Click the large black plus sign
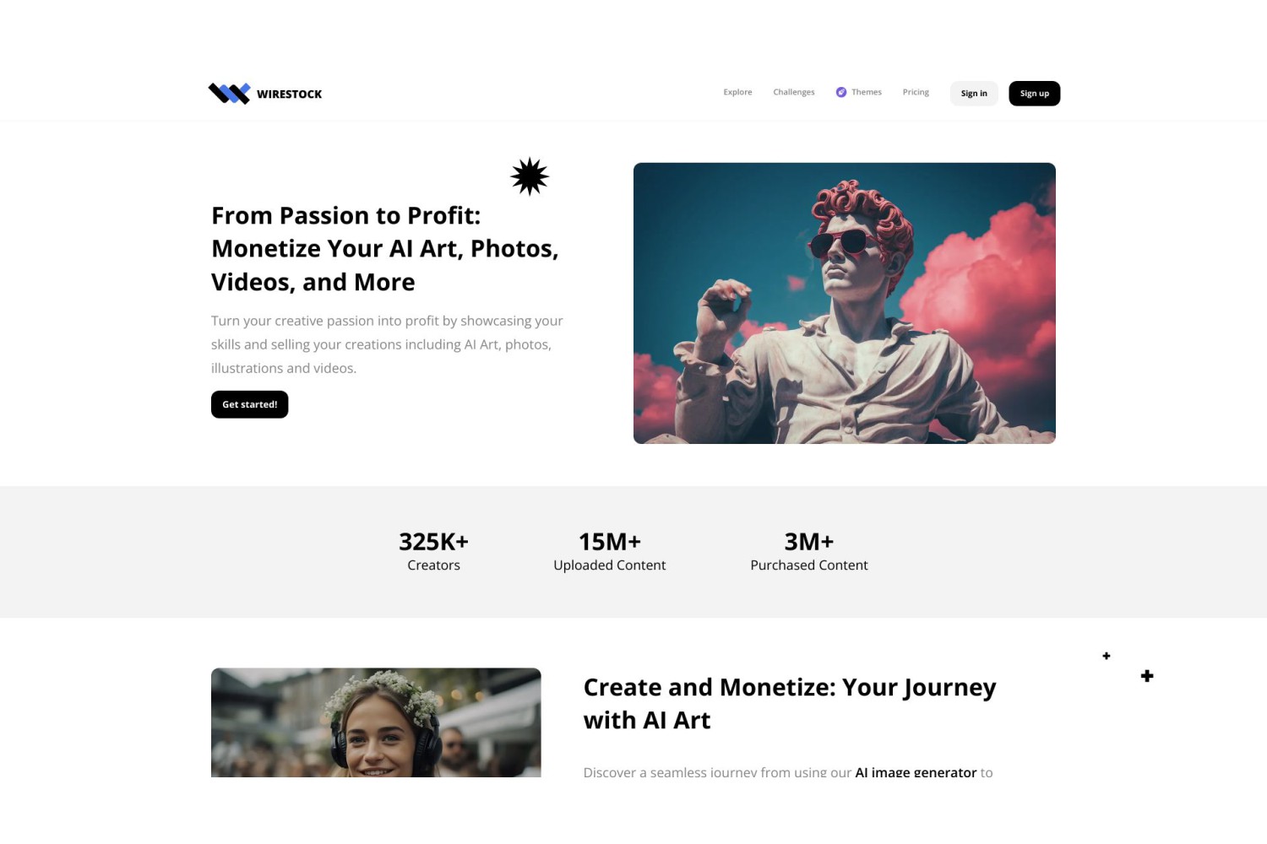Viewport: 1267px width, 844px height. 1147,676
